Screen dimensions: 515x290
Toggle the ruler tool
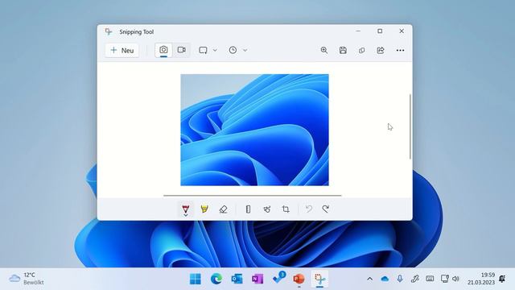click(x=248, y=209)
